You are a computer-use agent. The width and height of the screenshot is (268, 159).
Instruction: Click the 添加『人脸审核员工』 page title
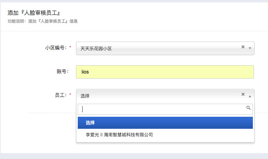[34, 13]
